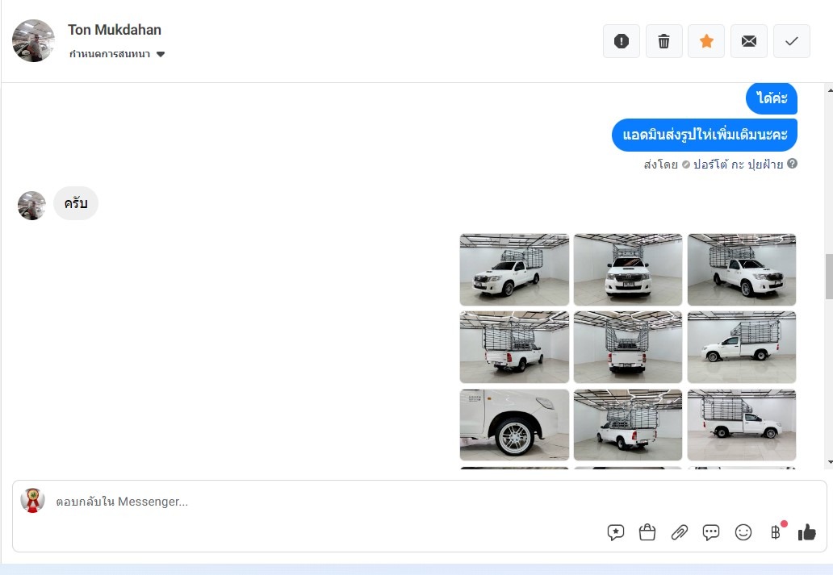The height and width of the screenshot is (575, 833).
Task: Open the front-right truck photo in top row
Action: click(x=742, y=269)
